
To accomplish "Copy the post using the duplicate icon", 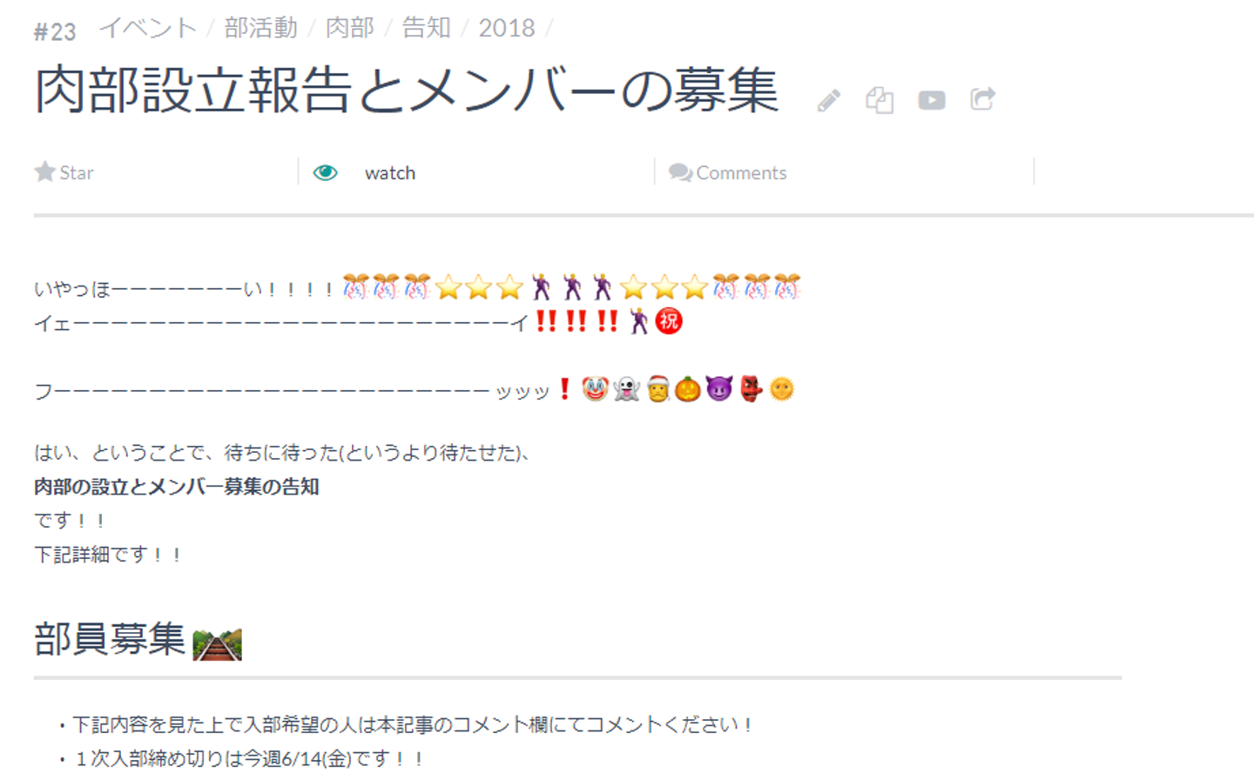I will point(880,100).
